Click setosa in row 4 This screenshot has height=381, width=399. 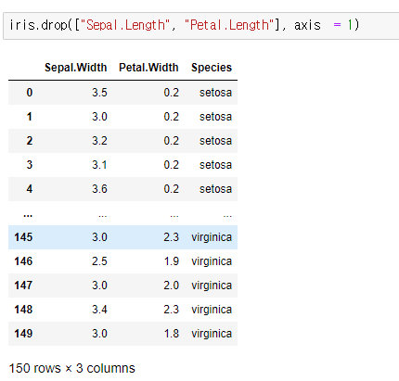215,189
